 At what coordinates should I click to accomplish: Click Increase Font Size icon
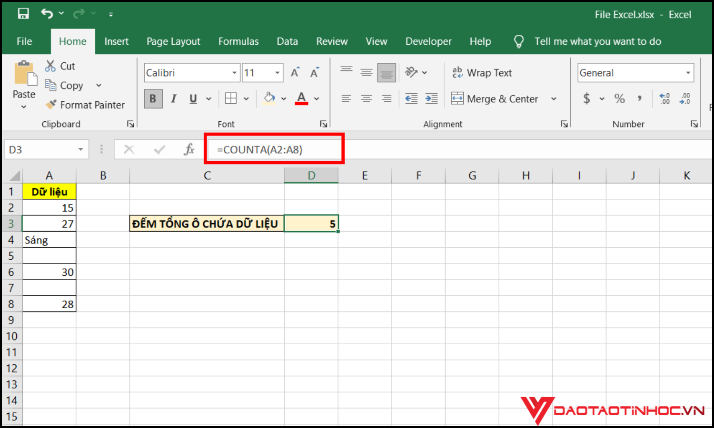[x=295, y=73]
